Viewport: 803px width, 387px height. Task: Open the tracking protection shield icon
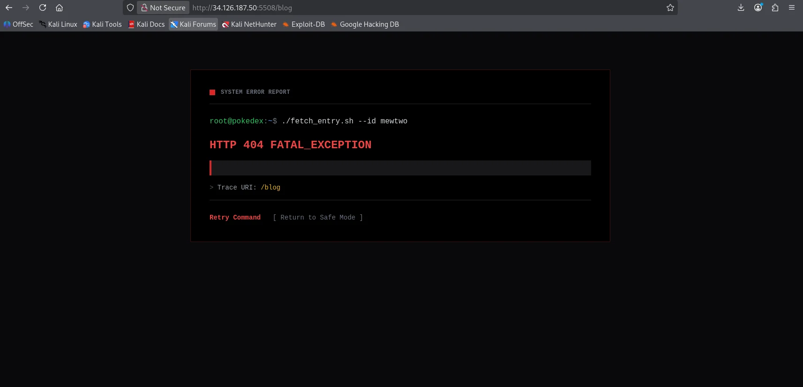[130, 8]
